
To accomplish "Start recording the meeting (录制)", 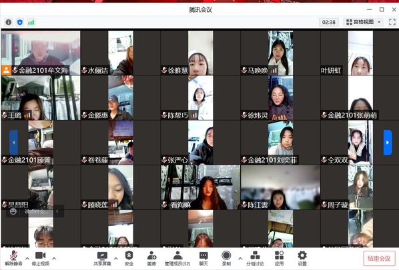I will coord(226,258).
